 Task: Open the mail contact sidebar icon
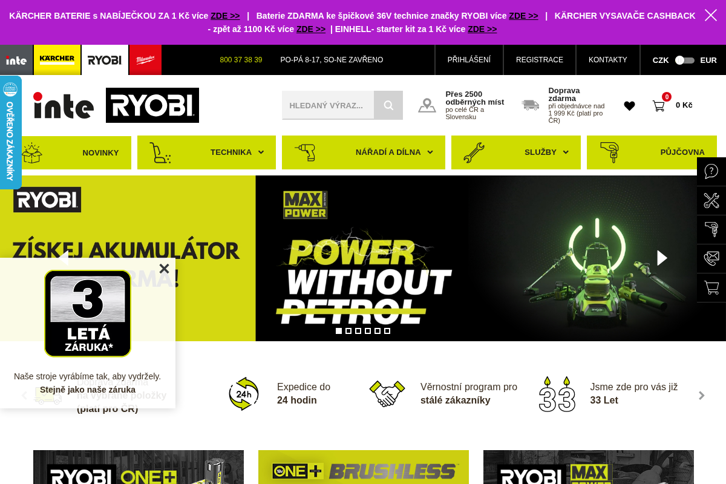coord(711,258)
